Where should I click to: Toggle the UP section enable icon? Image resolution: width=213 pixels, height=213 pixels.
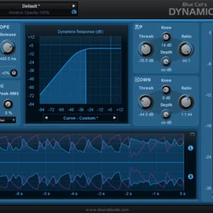point(137,27)
